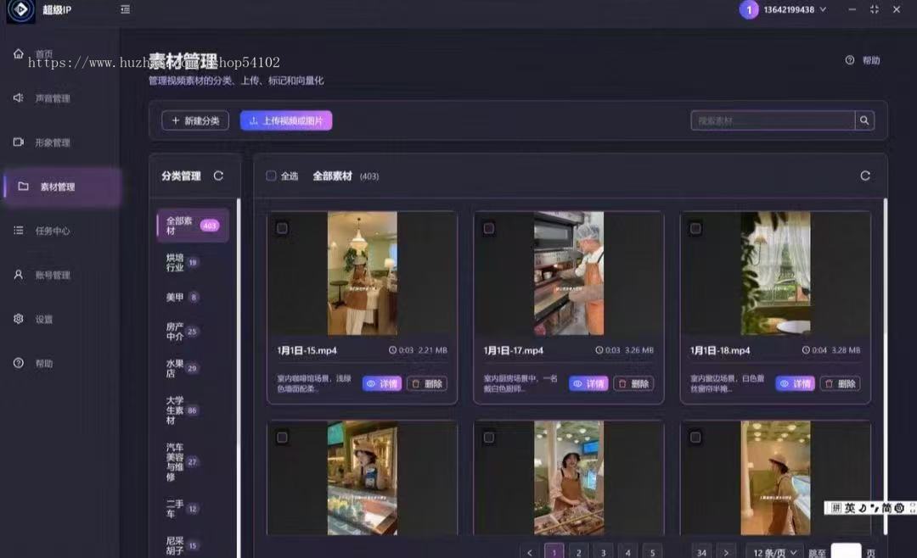The image size is (917, 558).
Task: Click the 跳至 page number input
Action: (847, 551)
